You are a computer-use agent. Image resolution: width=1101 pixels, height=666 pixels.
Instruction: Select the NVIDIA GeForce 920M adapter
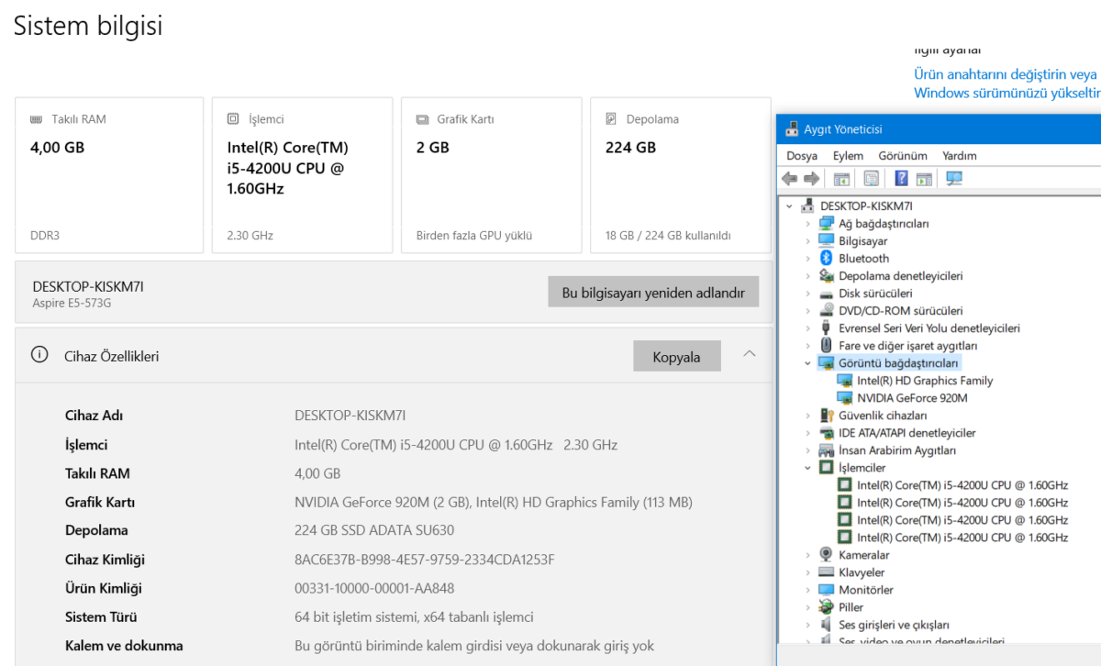(912, 398)
